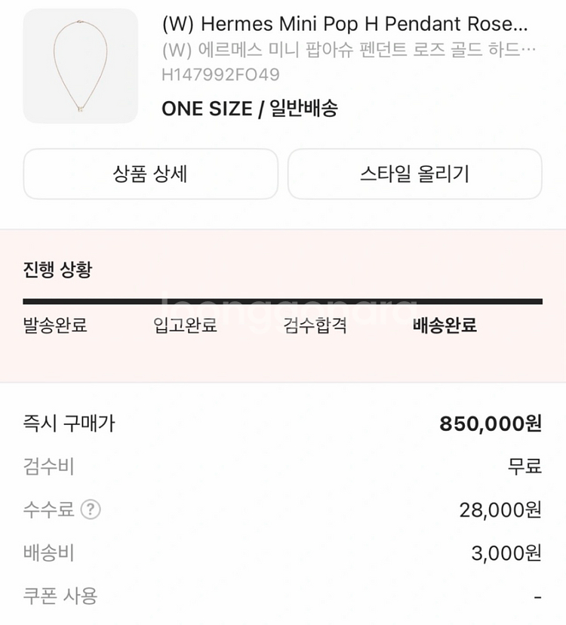Select the 발송완료 progress step

(x=55, y=326)
